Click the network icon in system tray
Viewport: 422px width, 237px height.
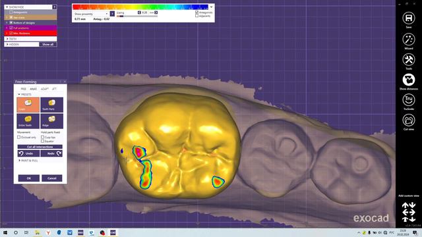coord(385,232)
